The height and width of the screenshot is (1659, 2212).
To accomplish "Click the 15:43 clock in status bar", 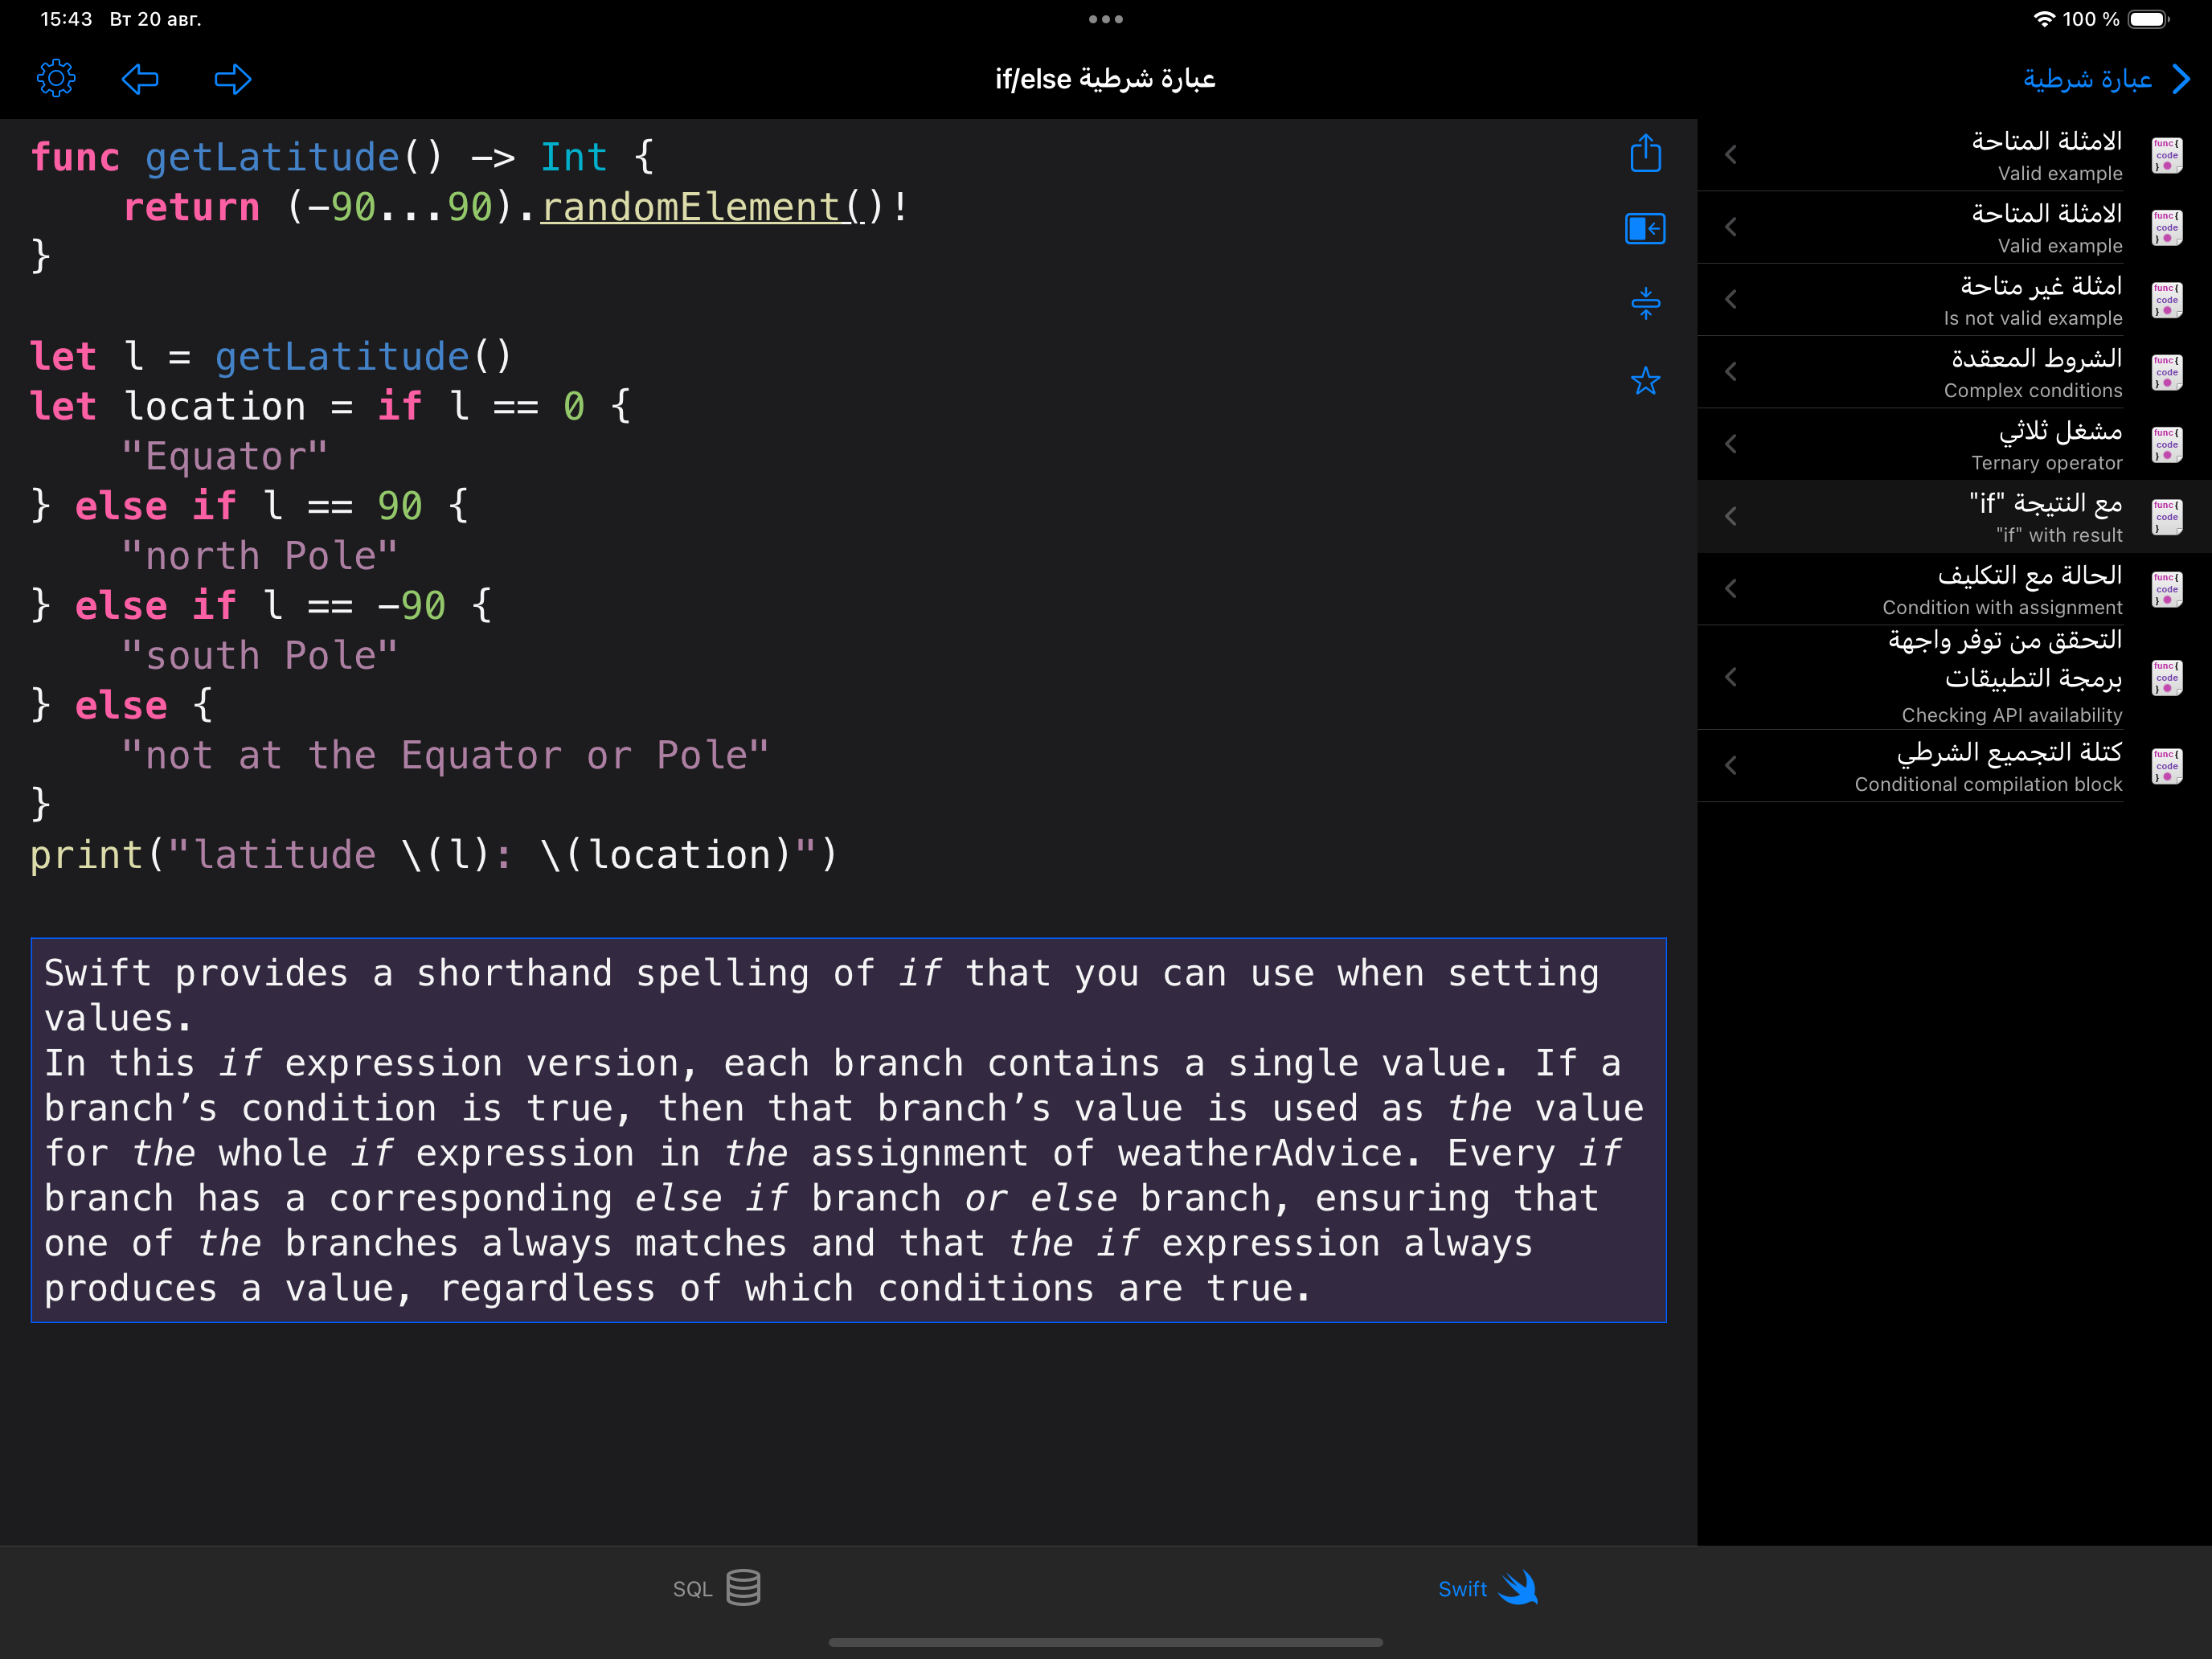I will coord(66,19).
